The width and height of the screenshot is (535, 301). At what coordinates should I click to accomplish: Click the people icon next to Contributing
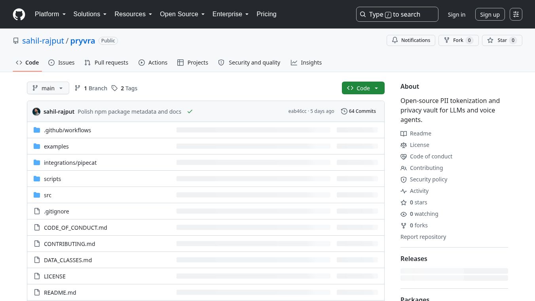[x=404, y=168]
